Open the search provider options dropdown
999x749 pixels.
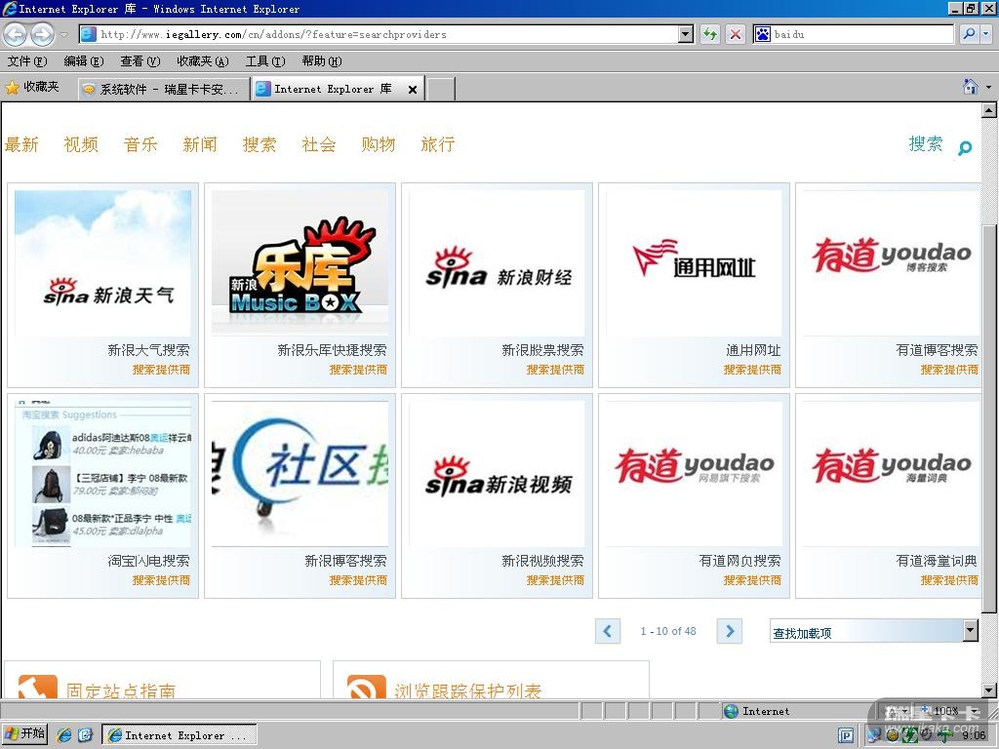click(985, 34)
